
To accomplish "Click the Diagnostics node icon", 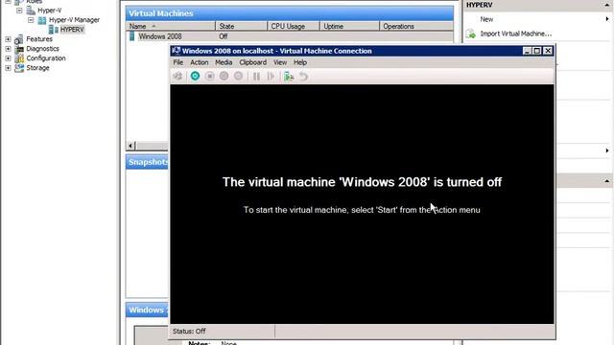I will pos(19,49).
